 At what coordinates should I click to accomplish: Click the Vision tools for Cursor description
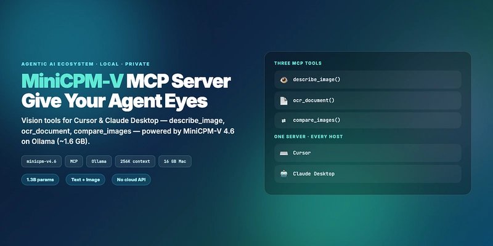(x=128, y=131)
